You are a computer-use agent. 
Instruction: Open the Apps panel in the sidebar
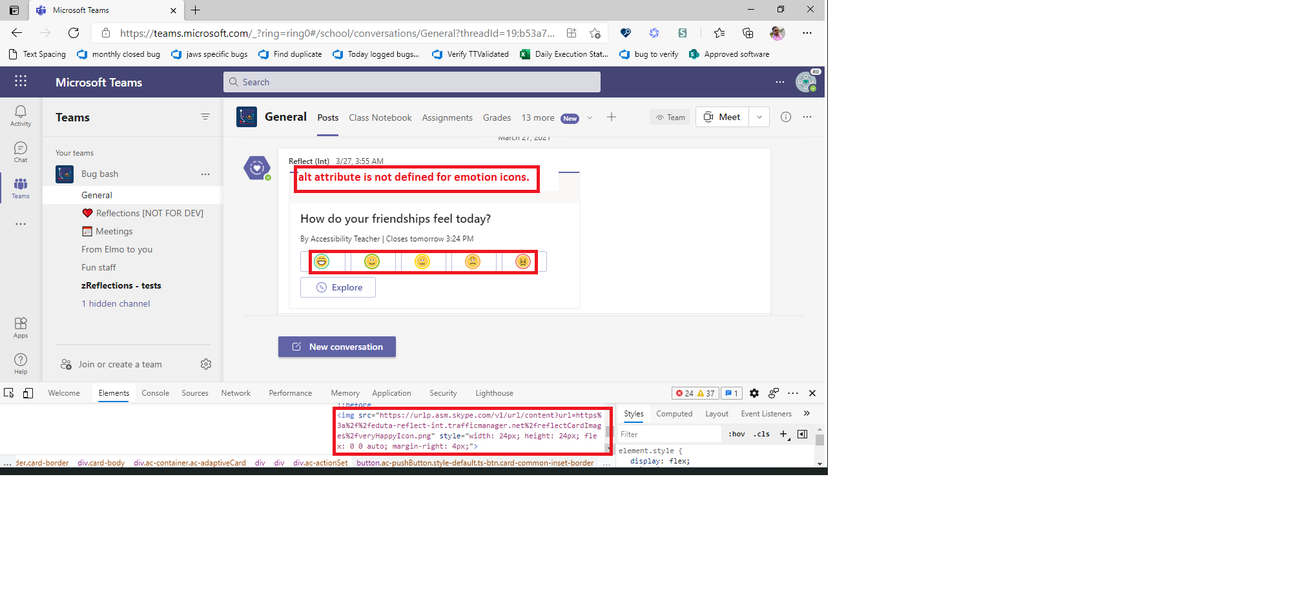coord(20,327)
